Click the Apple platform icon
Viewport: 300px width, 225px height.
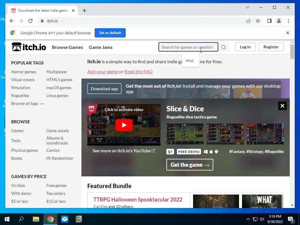coord(211,152)
